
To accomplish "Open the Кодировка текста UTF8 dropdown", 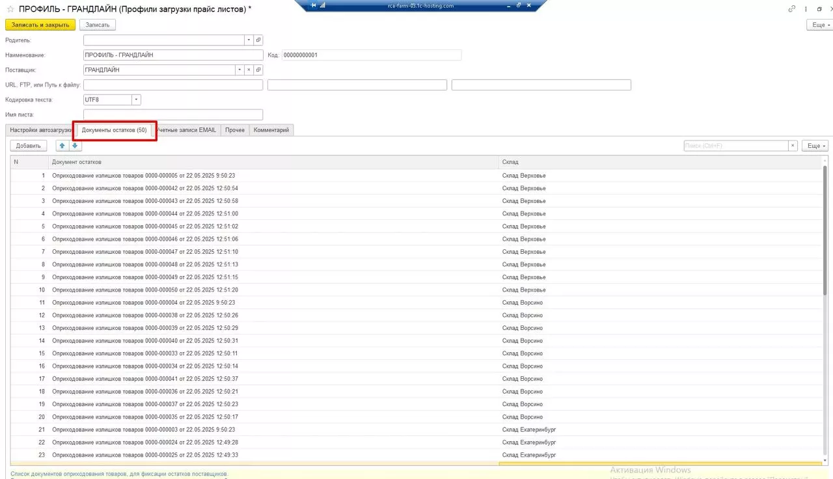I will pyautogui.click(x=136, y=100).
